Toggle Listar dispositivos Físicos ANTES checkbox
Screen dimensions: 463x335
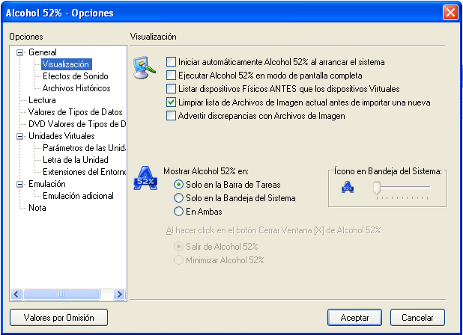pos(171,89)
